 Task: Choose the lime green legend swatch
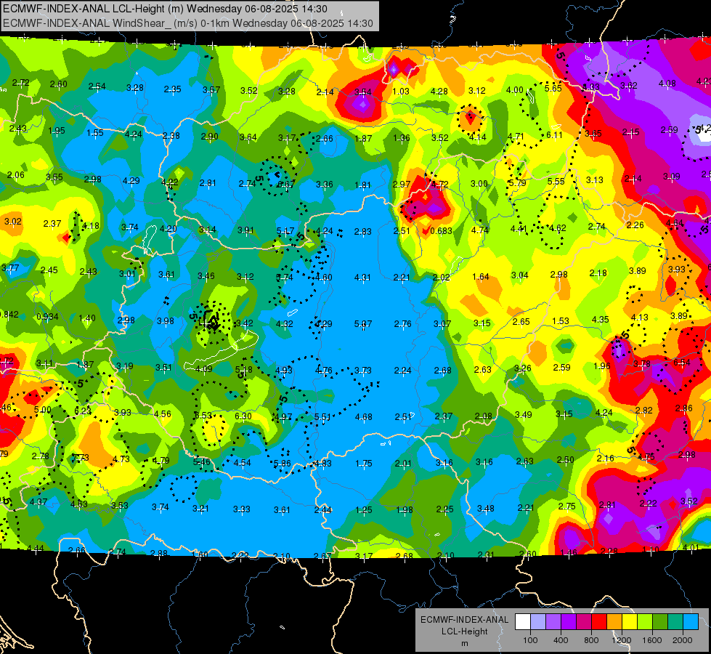click(x=644, y=622)
